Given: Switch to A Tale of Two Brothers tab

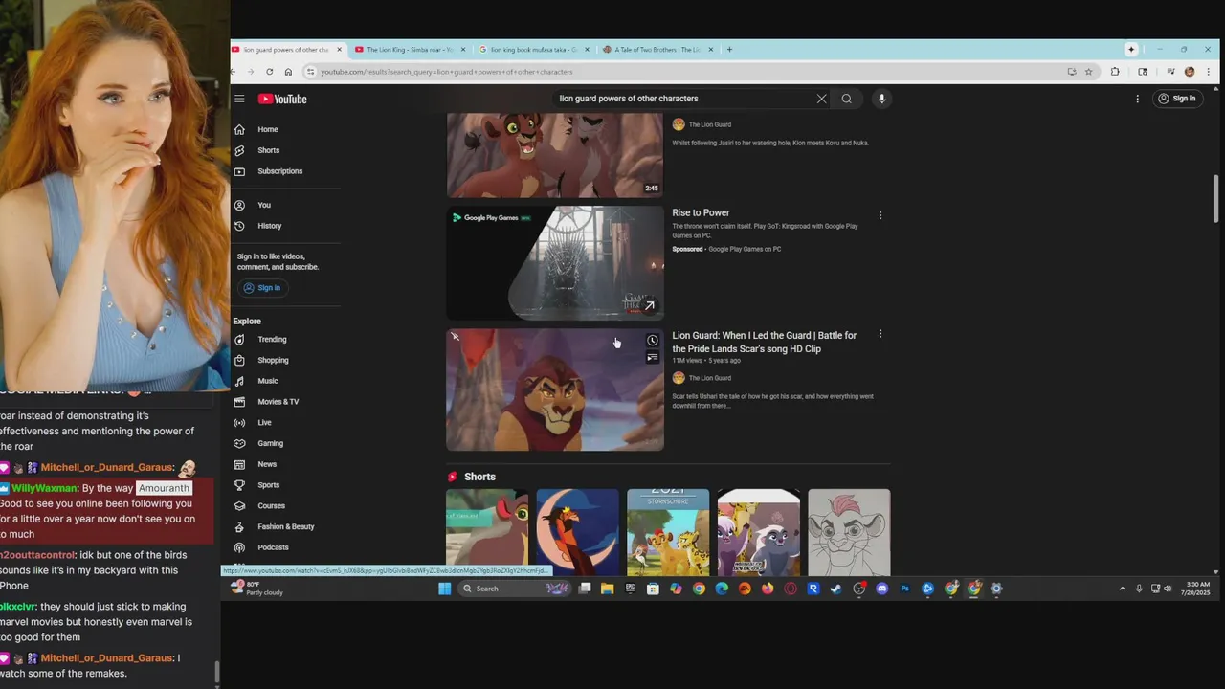Looking at the screenshot, I should [x=656, y=49].
